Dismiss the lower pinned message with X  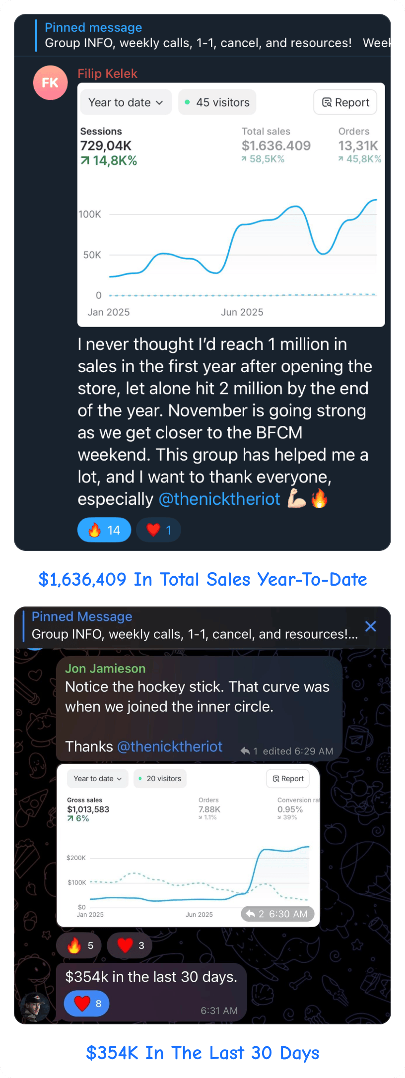point(370,626)
